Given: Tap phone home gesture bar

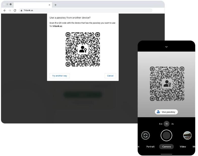Looking at the screenshot, I should click(166, 154).
